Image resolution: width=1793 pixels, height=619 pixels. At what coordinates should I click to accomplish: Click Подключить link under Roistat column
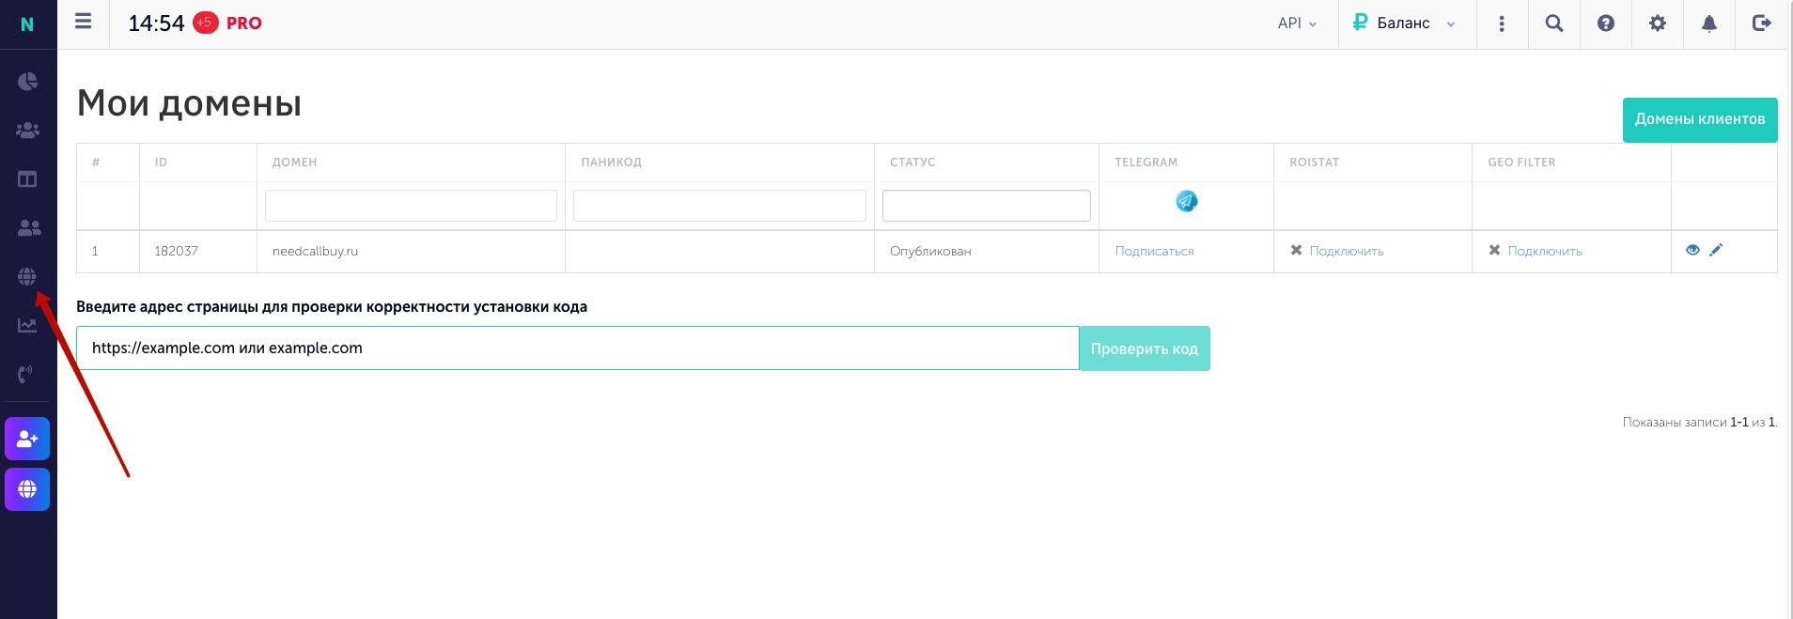[x=1347, y=251]
